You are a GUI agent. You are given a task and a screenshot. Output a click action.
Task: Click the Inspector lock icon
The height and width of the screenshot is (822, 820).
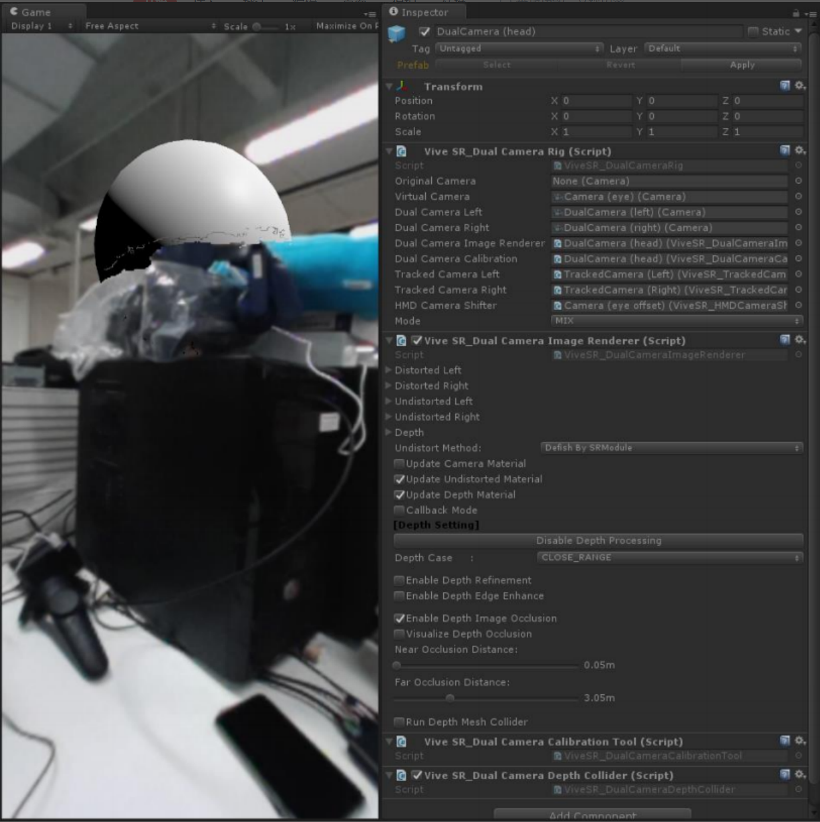click(x=796, y=13)
